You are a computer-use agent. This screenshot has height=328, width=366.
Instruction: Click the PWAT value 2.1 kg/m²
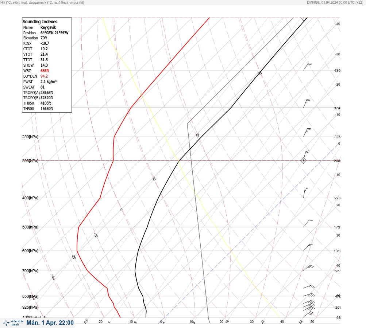pos(49,82)
